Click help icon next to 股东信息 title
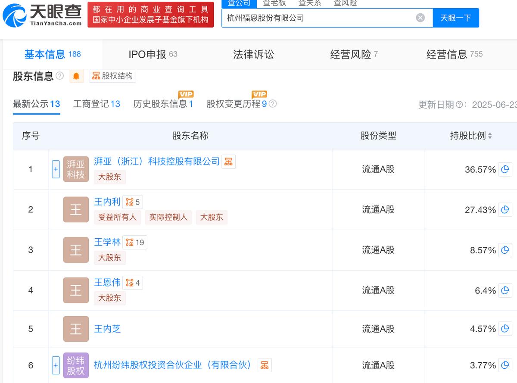Image resolution: width=517 pixels, height=383 pixels. [x=60, y=76]
